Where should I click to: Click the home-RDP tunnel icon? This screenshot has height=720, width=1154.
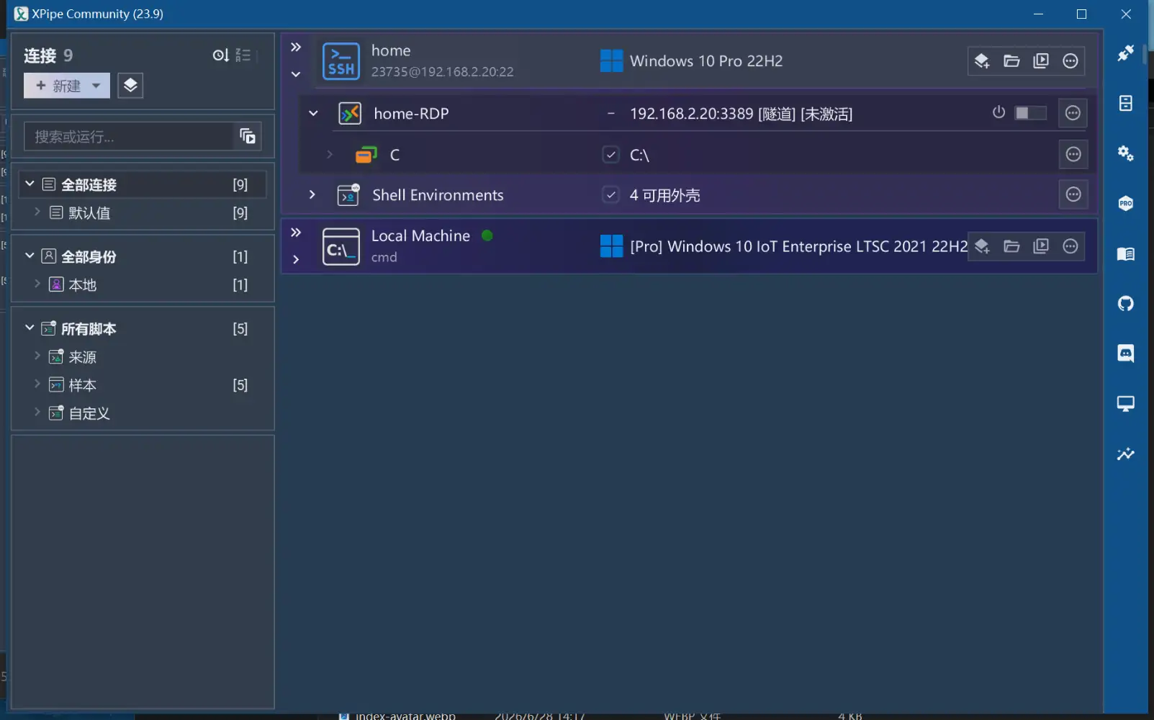click(x=350, y=114)
